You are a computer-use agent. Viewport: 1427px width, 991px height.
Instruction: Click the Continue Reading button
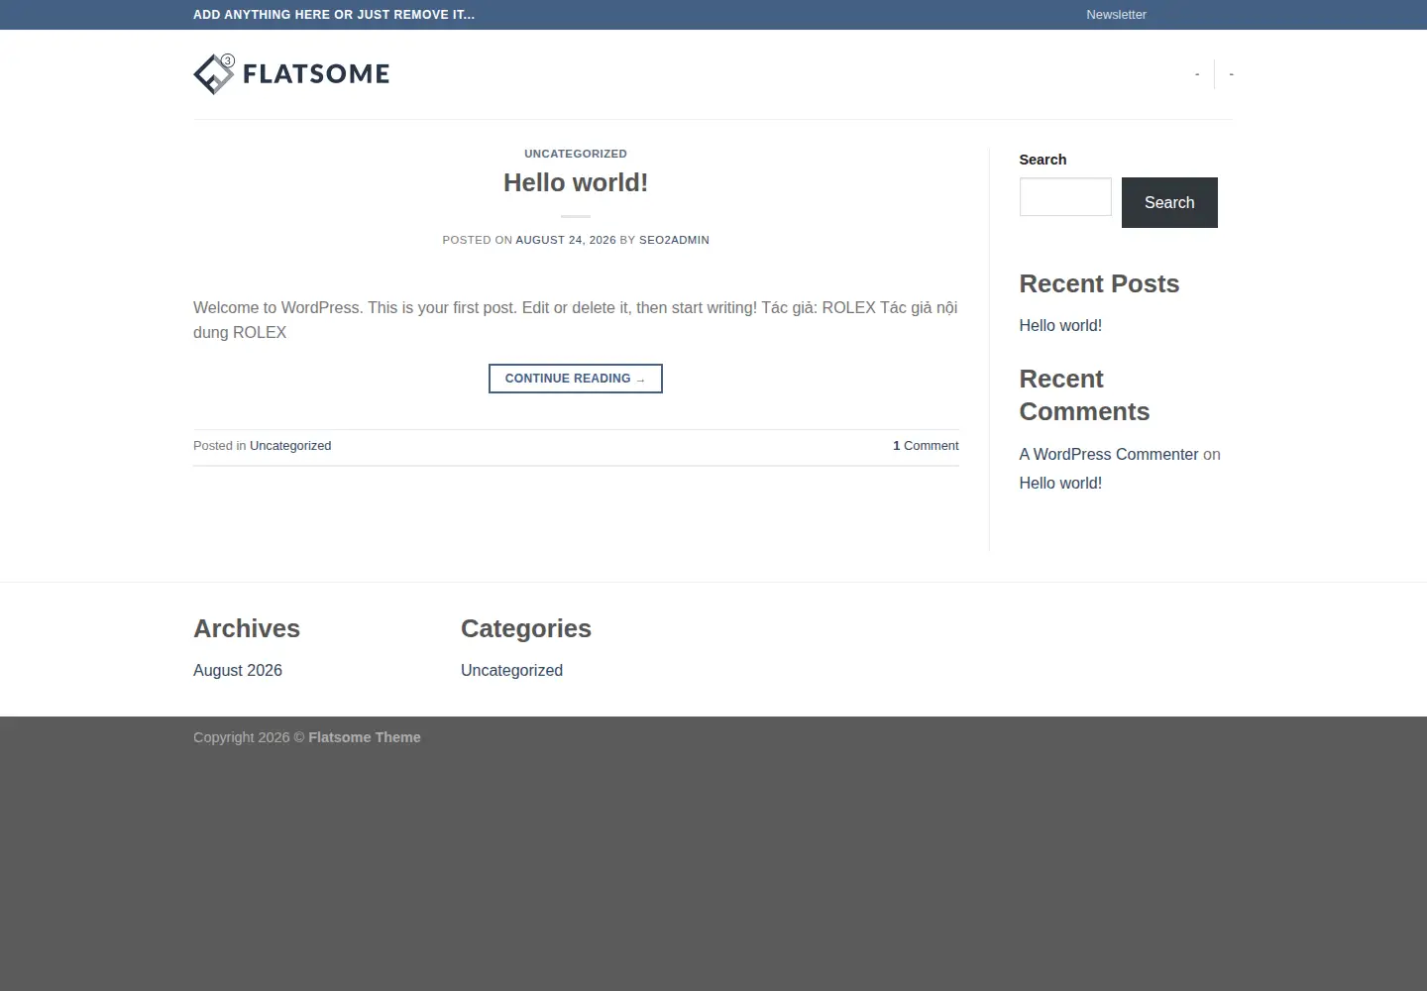[576, 379]
